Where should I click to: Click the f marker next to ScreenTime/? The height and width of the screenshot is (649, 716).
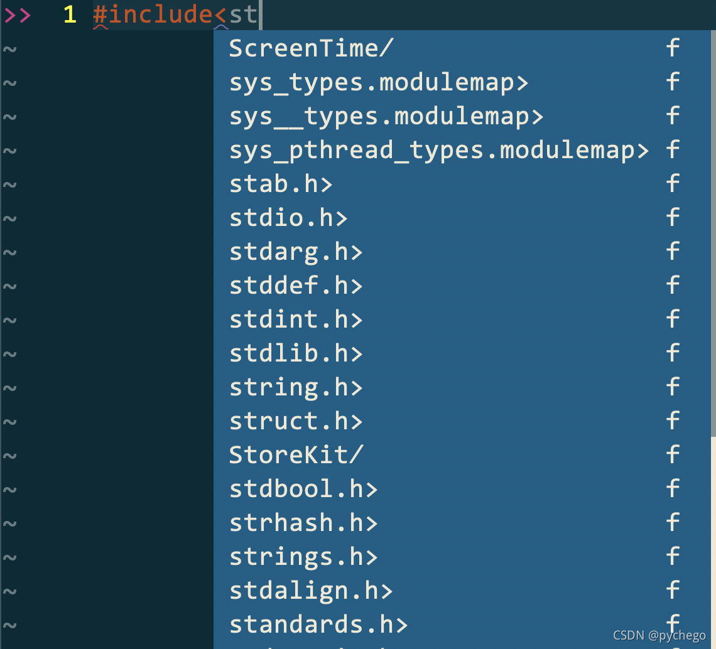point(672,48)
